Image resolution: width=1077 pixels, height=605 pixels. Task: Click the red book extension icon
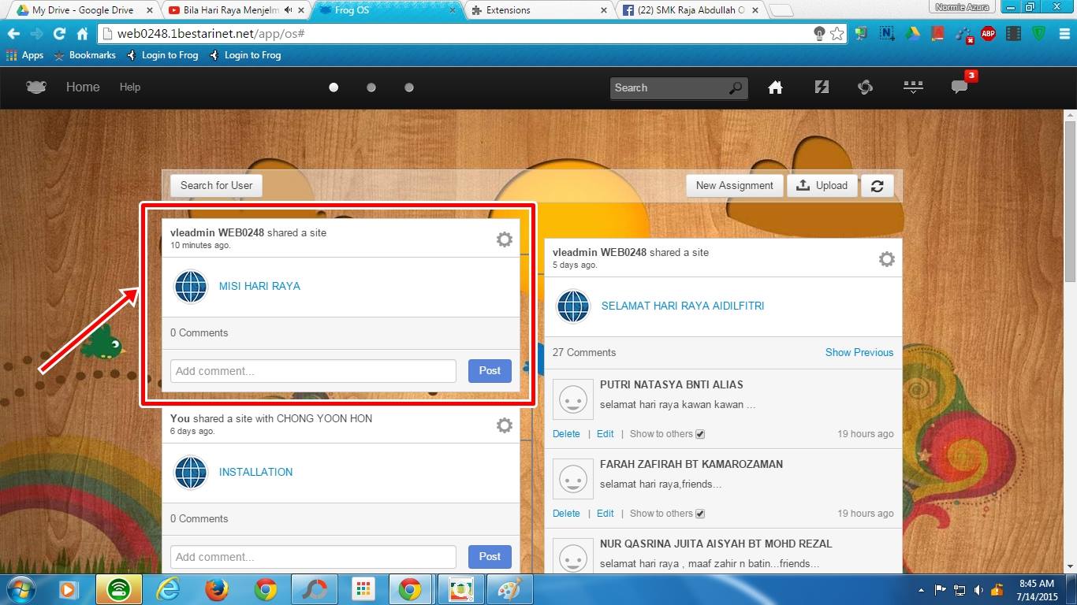click(x=937, y=34)
